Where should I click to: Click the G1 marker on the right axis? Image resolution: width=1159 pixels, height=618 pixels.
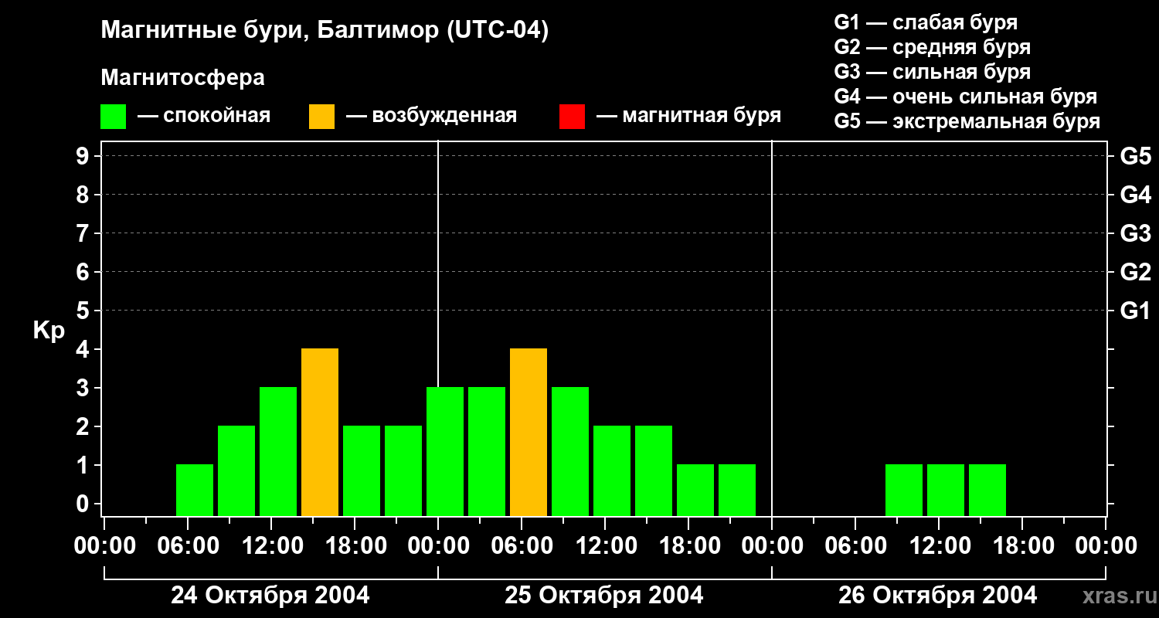pyautogui.click(x=1136, y=311)
